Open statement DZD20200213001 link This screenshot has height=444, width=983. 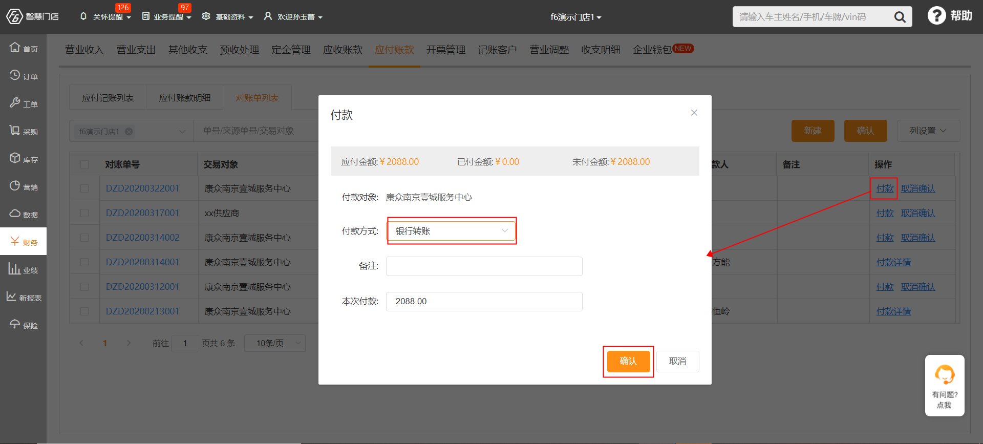point(142,311)
